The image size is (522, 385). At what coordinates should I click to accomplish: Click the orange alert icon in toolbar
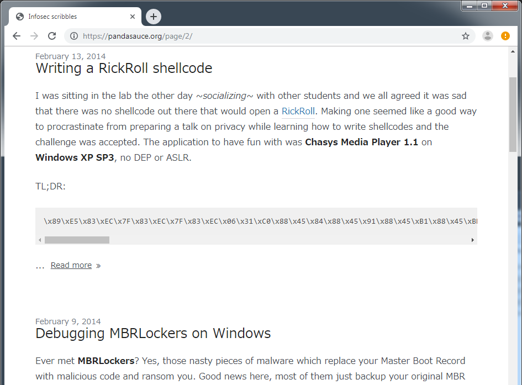click(x=505, y=36)
